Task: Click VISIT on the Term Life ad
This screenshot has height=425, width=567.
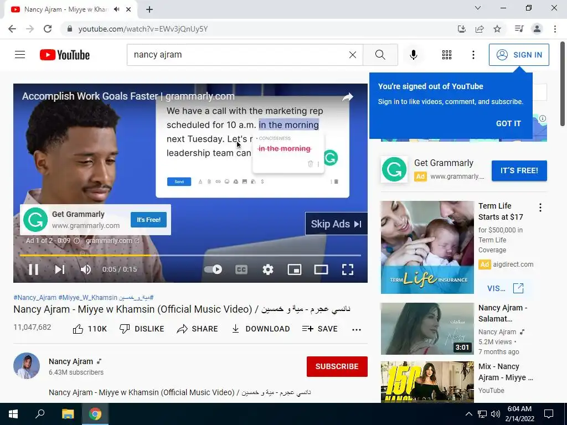Action: click(506, 288)
